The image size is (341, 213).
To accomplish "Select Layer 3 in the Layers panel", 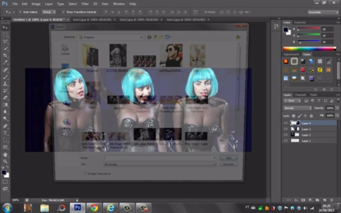I will point(310,129).
